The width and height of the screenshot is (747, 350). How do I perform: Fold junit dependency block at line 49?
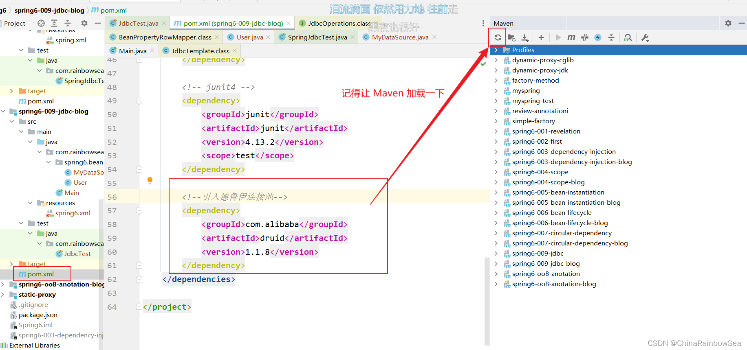[x=139, y=101]
